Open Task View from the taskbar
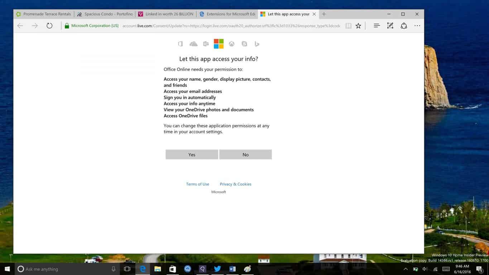The height and width of the screenshot is (275, 489). pos(127,269)
